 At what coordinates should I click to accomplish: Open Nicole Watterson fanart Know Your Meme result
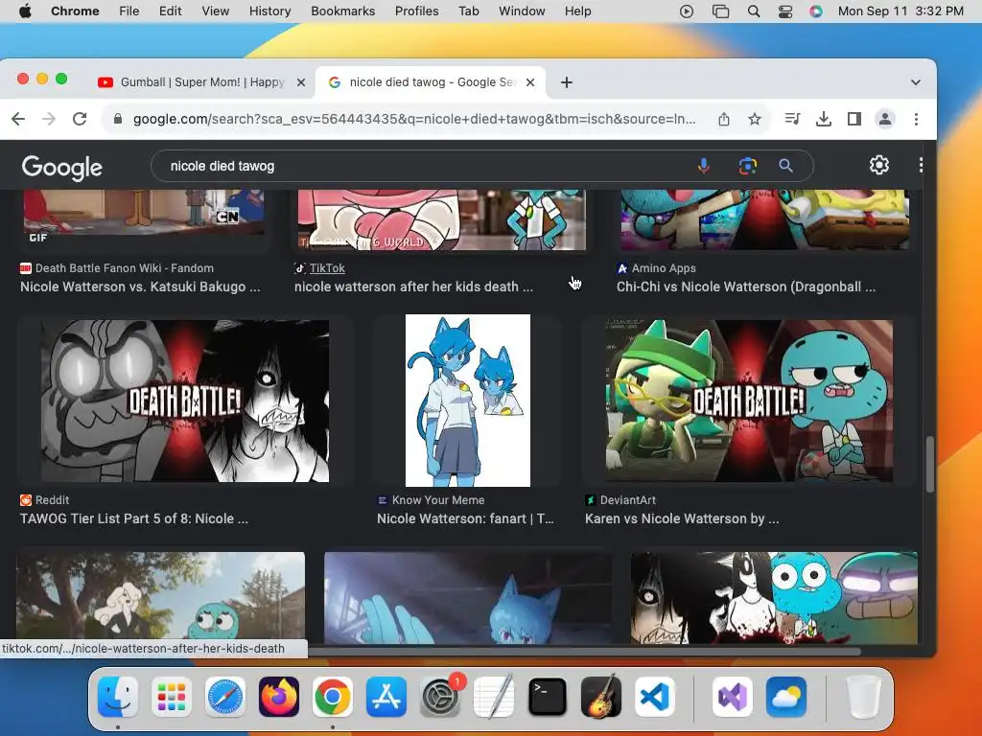(x=465, y=518)
